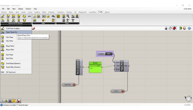Toggle wireframe preview display icon
Image resolution: width=193 pixels, height=110 pixels.
(170, 28)
